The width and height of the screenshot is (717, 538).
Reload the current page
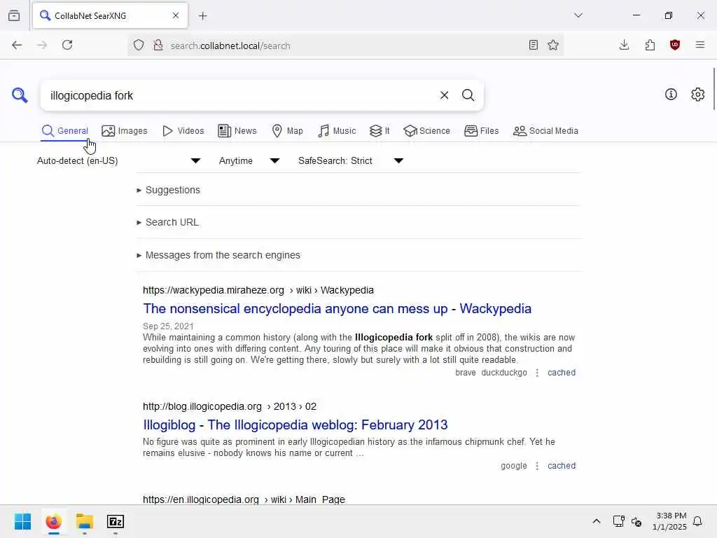[x=67, y=45]
